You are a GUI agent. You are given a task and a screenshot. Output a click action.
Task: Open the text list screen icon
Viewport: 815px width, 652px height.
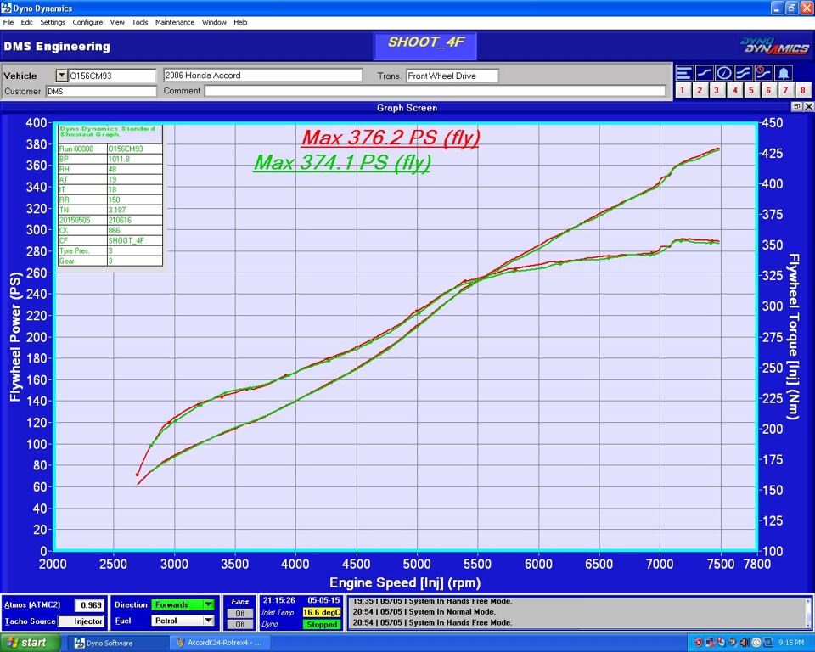point(684,73)
